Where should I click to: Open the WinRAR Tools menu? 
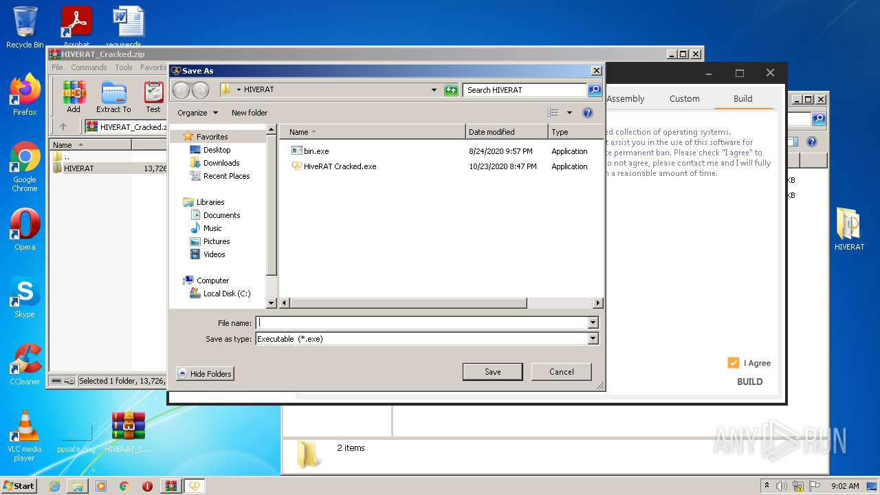point(124,67)
